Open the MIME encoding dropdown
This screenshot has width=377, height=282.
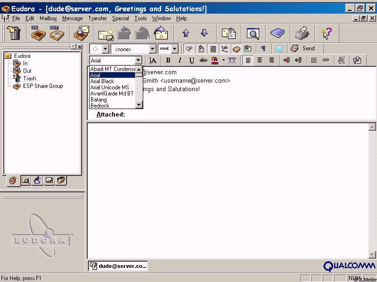pyautogui.click(x=175, y=49)
